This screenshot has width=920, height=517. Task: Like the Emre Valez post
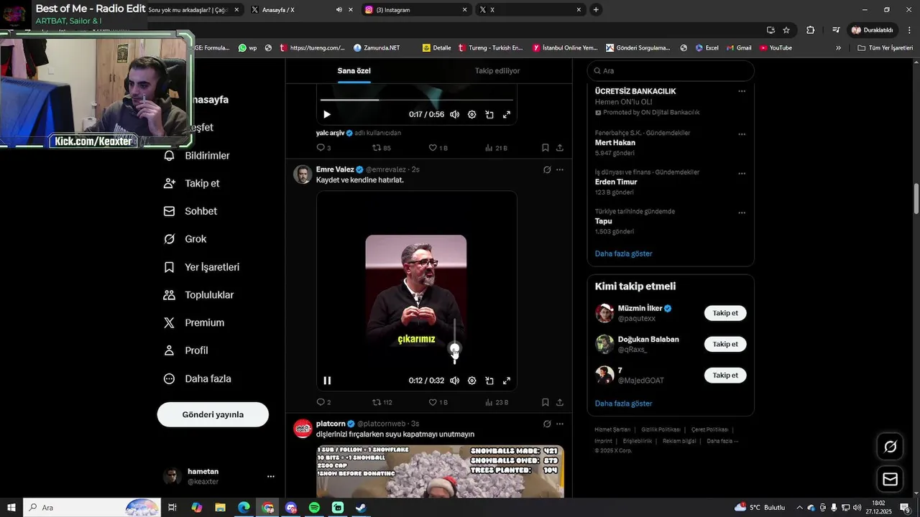tap(438, 403)
